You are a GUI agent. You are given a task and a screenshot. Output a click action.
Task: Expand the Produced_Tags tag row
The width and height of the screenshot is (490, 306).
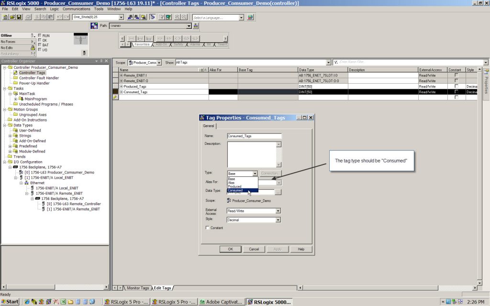(x=121, y=87)
